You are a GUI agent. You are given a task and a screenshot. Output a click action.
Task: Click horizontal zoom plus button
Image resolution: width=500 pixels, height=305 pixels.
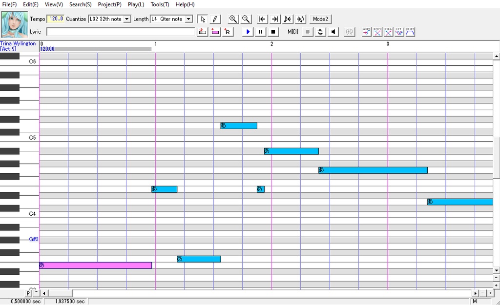(490, 293)
